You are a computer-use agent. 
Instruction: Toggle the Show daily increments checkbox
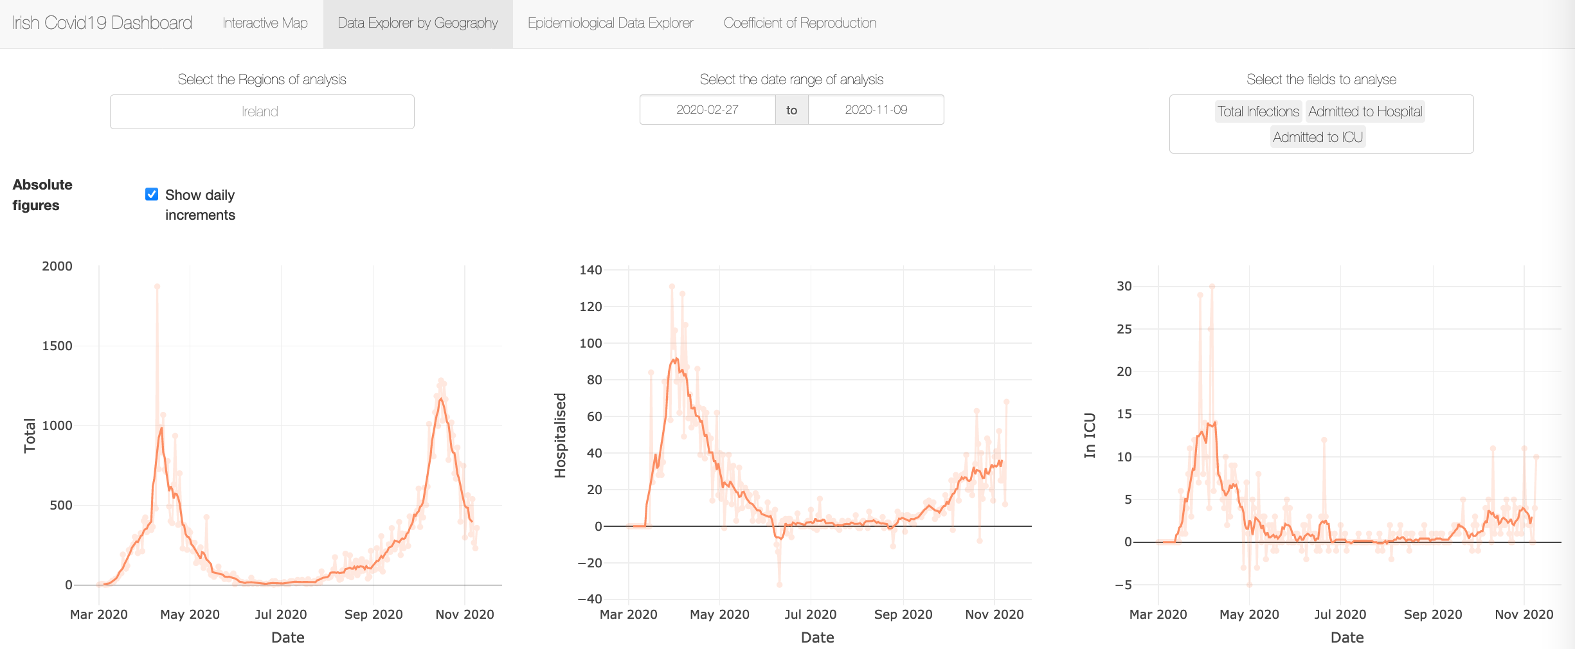152,194
